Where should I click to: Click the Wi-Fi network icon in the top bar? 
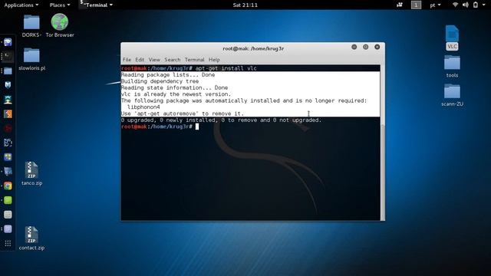click(455, 5)
